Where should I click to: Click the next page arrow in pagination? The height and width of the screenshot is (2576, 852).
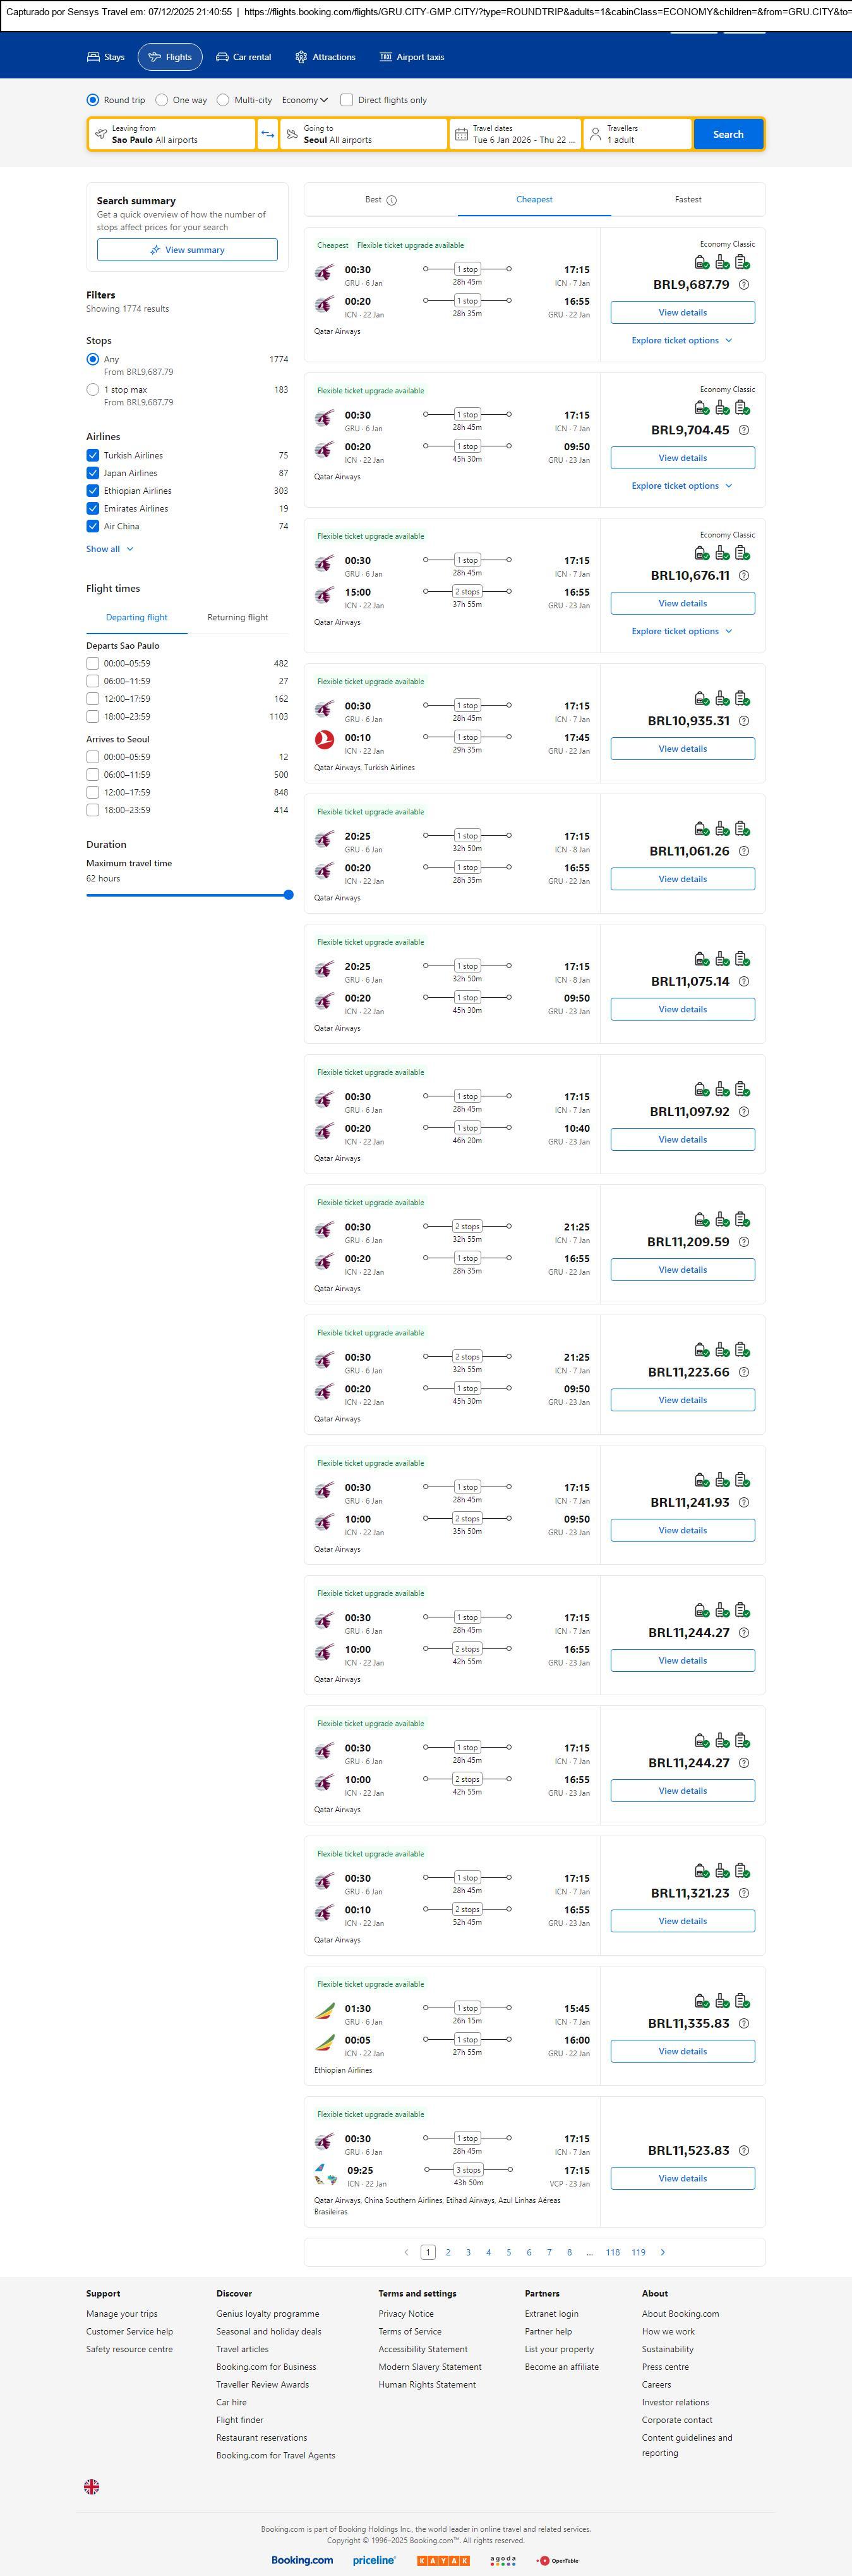click(x=663, y=2252)
